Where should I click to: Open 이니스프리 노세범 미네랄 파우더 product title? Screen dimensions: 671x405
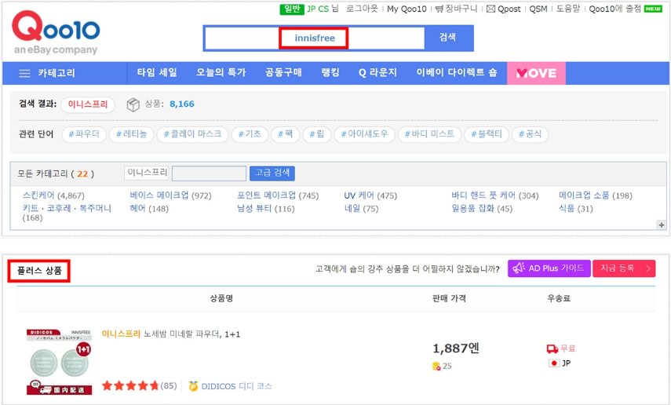(171, 334)
